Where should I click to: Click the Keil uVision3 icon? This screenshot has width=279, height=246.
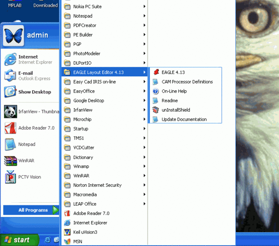67,232
